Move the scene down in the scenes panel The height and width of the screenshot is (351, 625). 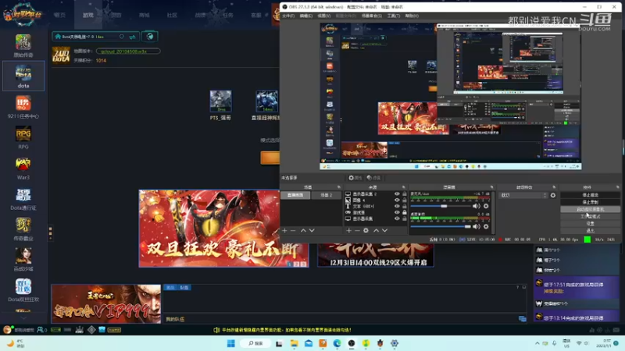point(312,230)
